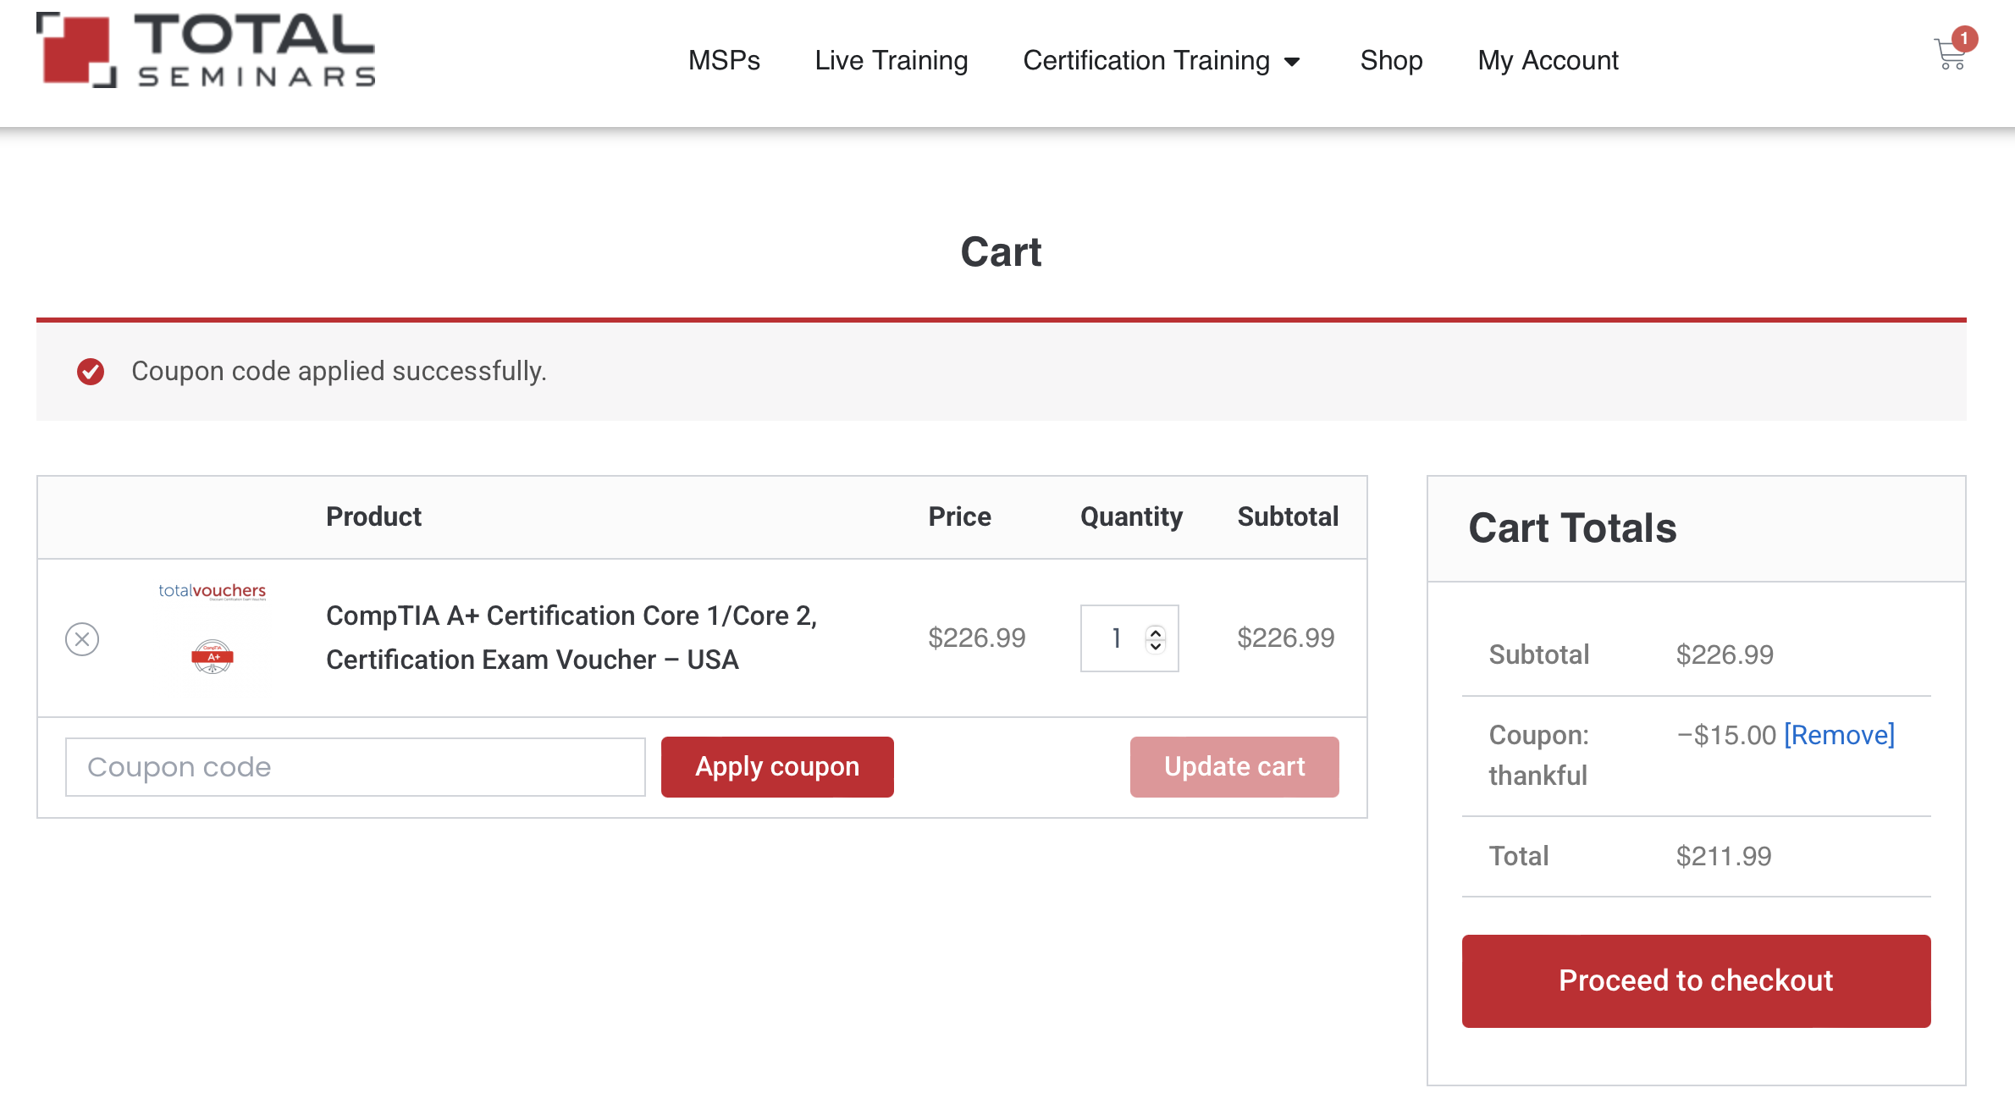The height and width of the screenshot is (1099, 2015).
Task: Navigate to the Shop page
Action: 1391,60
